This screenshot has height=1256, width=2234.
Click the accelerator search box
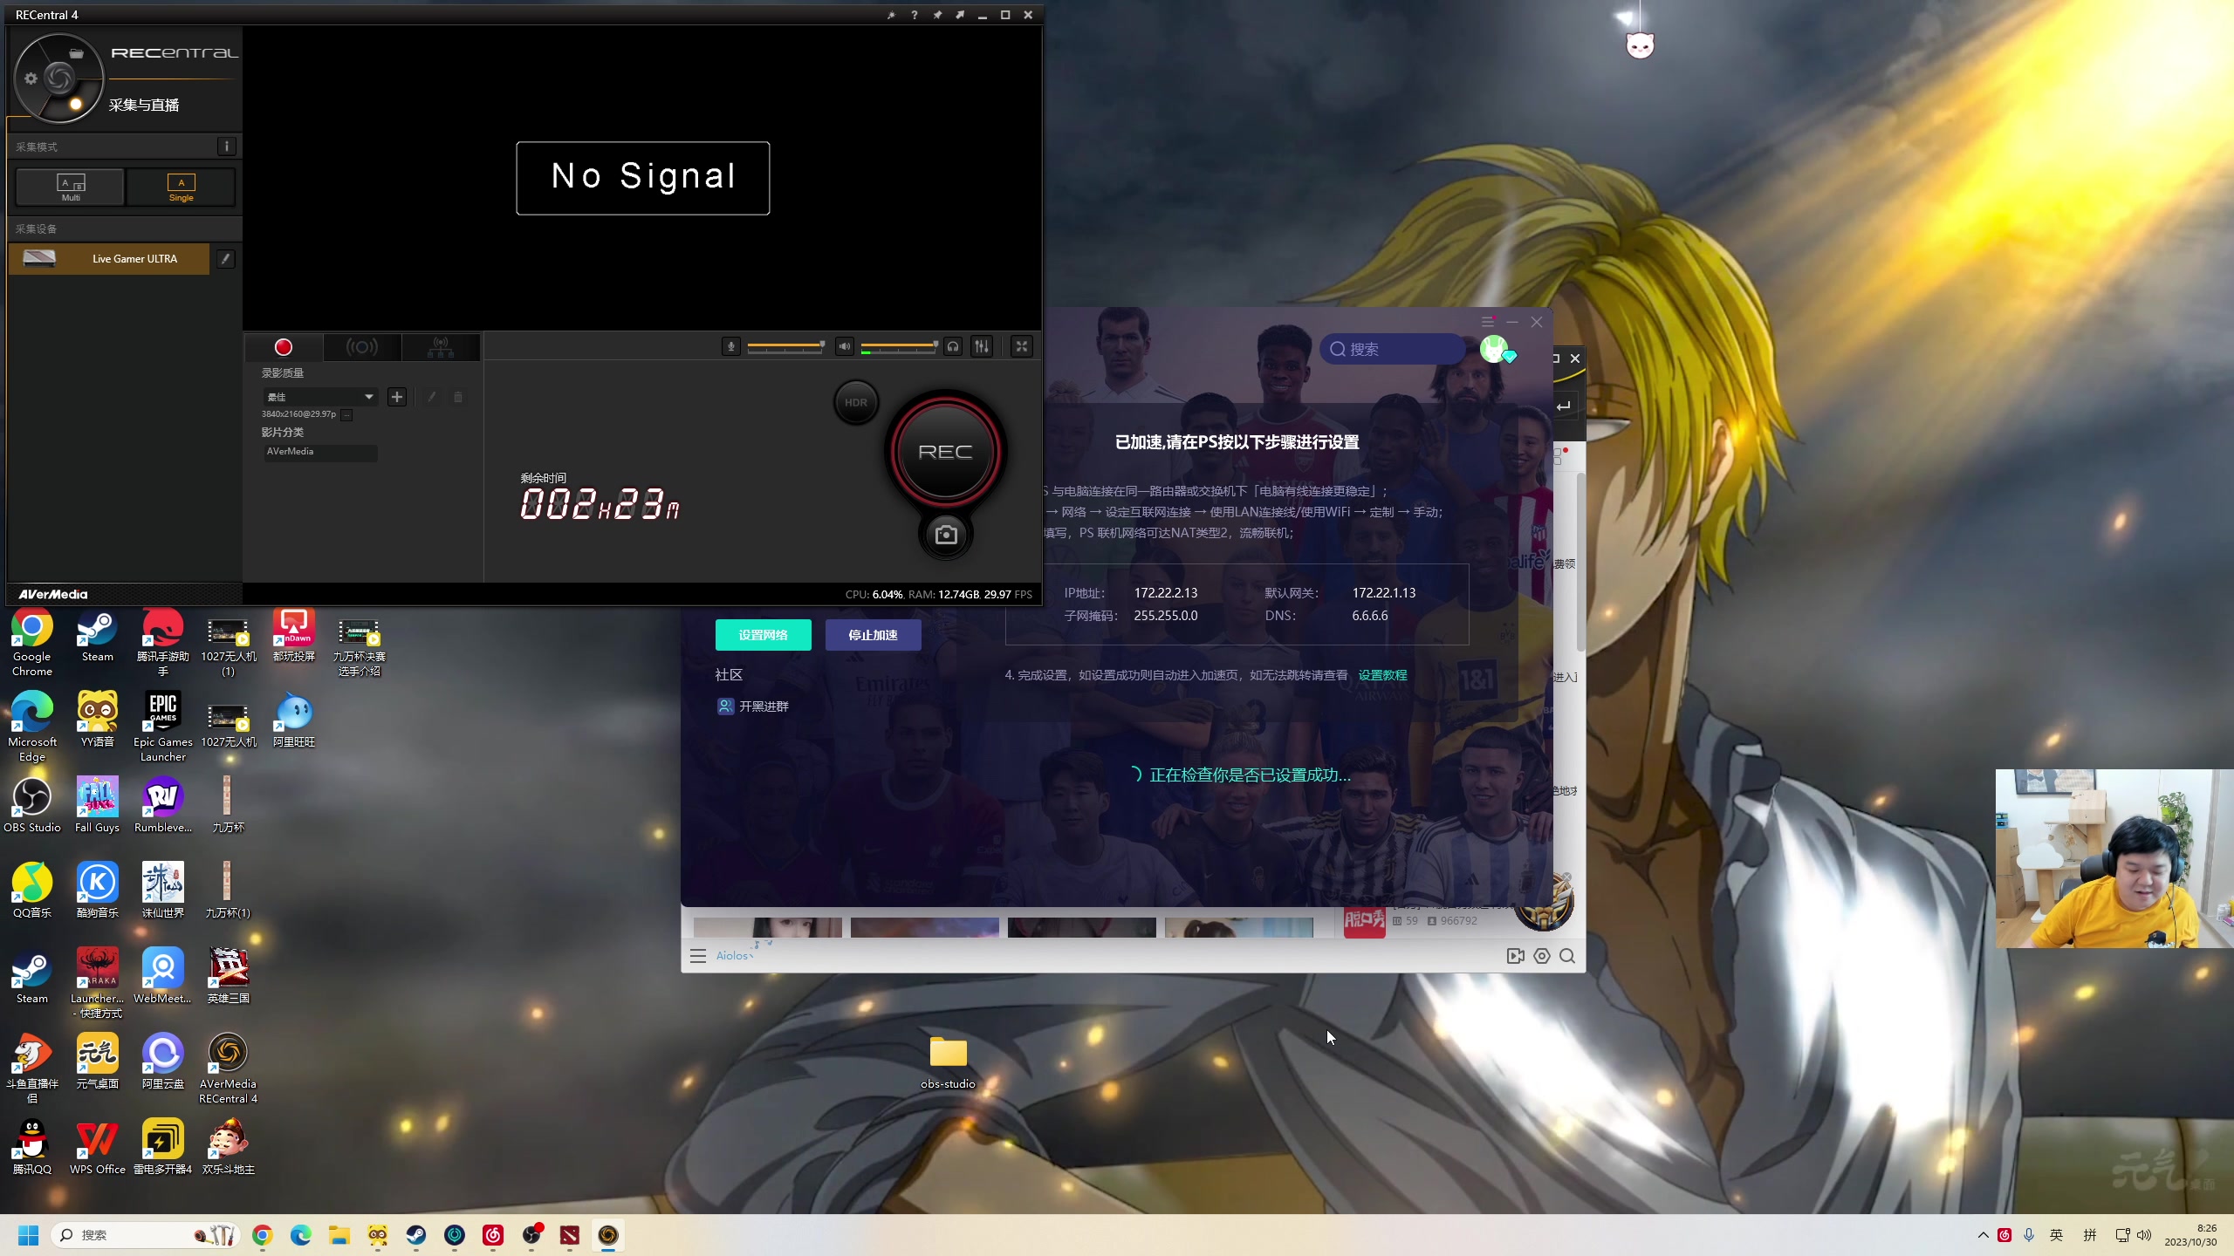pos(1392,349)
